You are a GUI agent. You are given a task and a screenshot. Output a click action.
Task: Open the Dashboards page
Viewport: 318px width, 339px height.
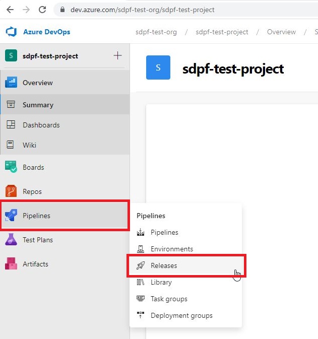pyautogui.click(x=41, y=125)
